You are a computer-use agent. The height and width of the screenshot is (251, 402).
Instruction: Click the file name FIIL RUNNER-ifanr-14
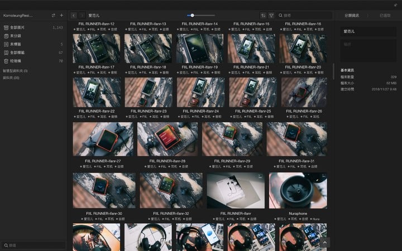pos(200,24)
